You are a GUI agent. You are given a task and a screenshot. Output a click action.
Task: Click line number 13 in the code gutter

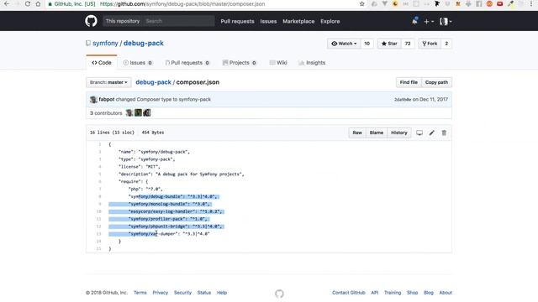99,234
